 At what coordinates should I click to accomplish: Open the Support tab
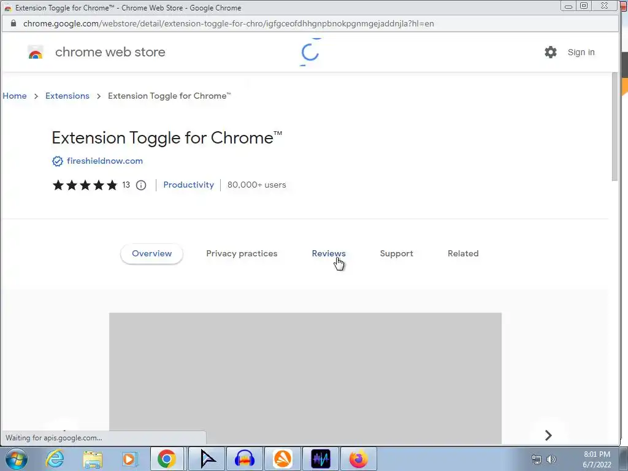click(397, 253)
